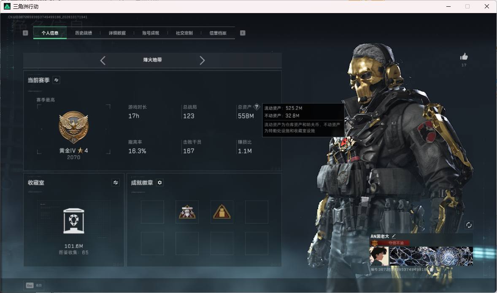Click the question mark icon beside 总资产

[257, 107]
